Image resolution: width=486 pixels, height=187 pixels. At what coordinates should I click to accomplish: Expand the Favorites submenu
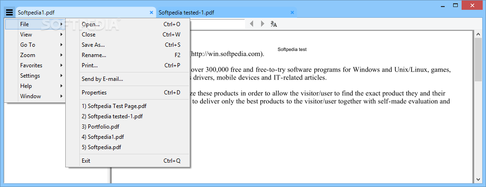[x=35, y=65]
